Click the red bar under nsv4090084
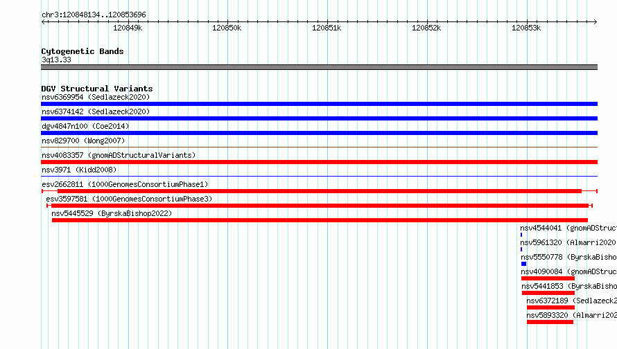The image size is (617, 349). pyautogui.click(x=548, y=278)
